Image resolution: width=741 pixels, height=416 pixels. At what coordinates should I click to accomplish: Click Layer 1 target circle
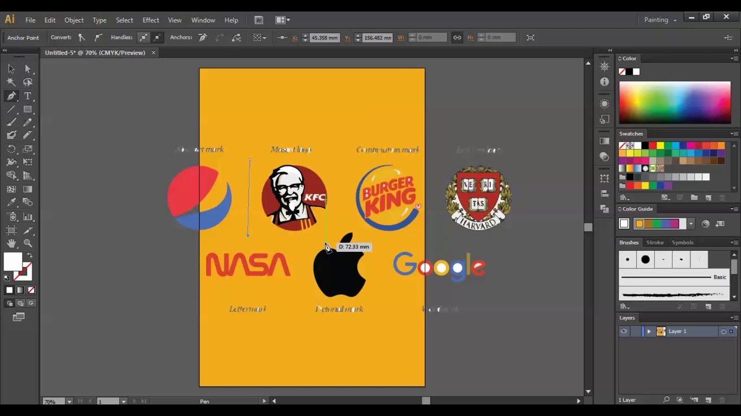(x=723, y=332)
